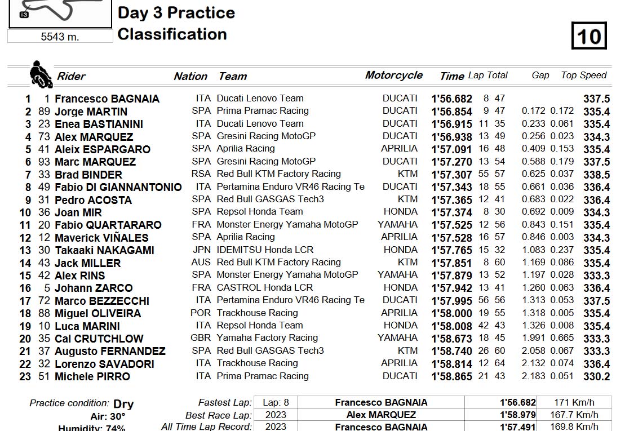The width and height of the screenshot is (625, 431).
Task: Click the Gap column header
Action: [540, 75]
